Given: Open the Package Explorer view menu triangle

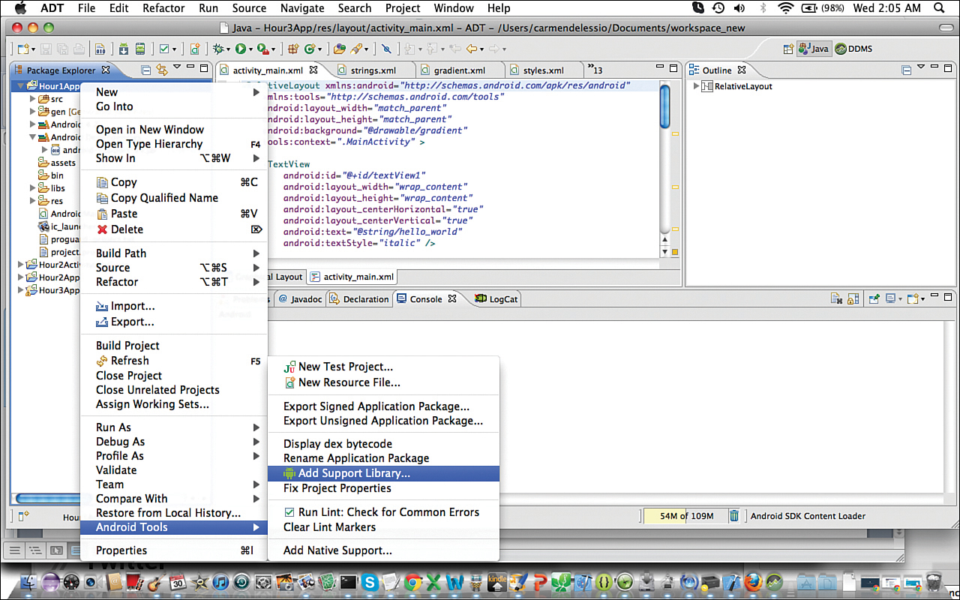Looking at the screenshot, I should tap(176, 67).
